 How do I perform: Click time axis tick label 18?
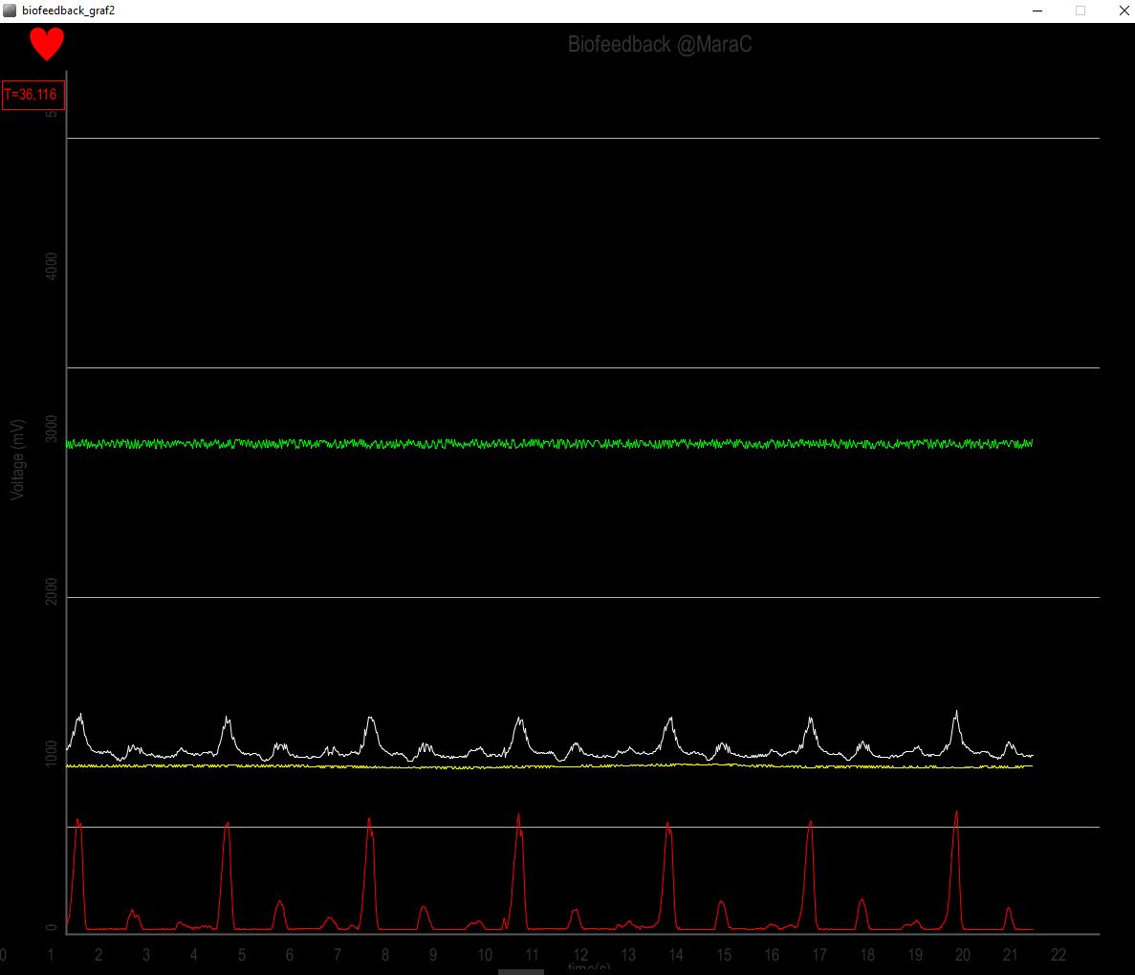[x=867, y=955]
